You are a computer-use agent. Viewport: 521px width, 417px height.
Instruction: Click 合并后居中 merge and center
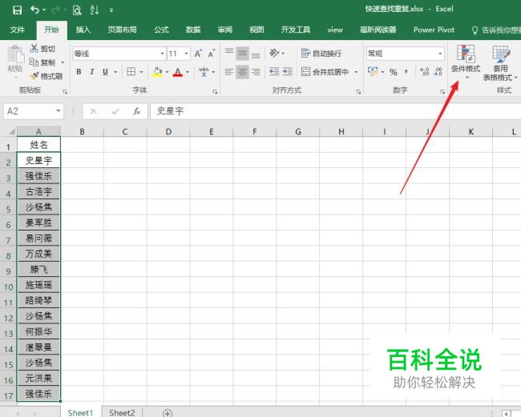click(x=325, y=72)
